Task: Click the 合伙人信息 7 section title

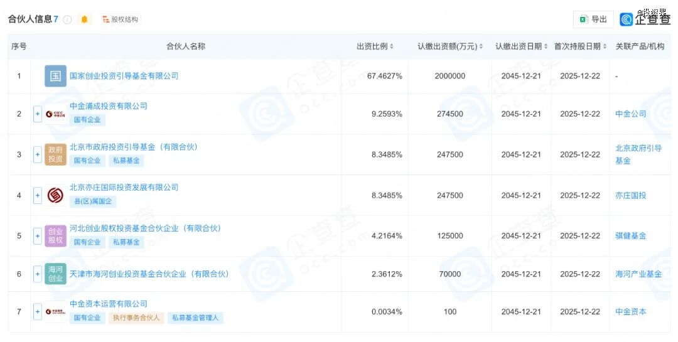Action: pos(33,19)
